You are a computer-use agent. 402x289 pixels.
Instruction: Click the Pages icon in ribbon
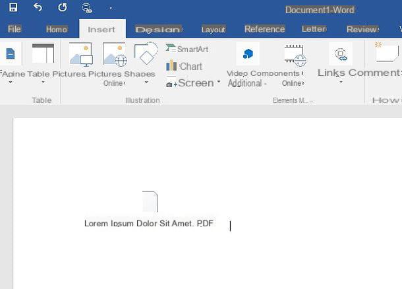(x=11, y=54)
